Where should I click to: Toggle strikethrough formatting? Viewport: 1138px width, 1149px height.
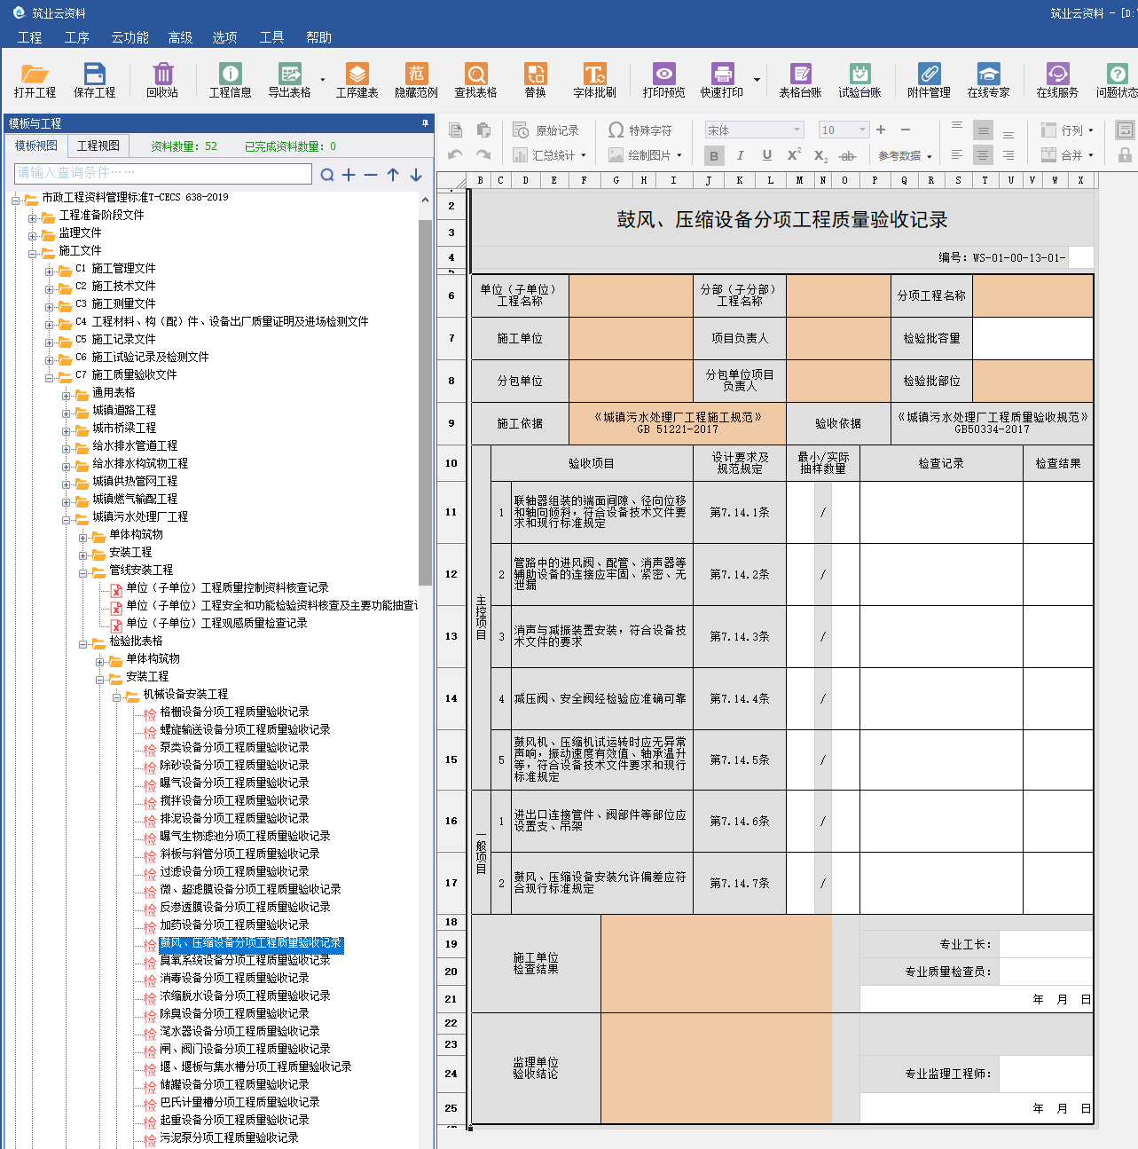(x=848, y=156)
